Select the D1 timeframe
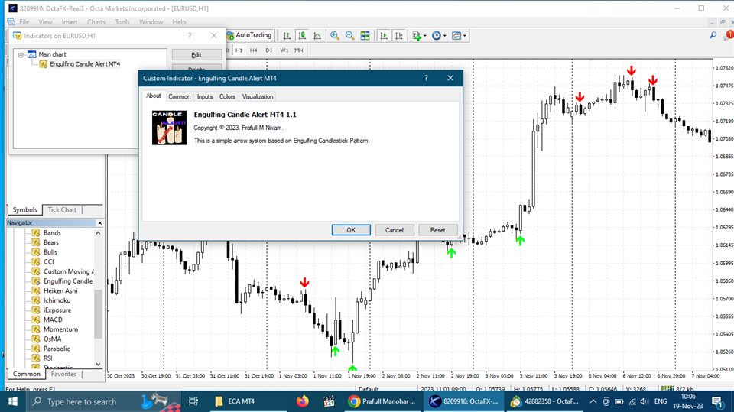The image size is (734, 412). click(x=268, y=50)
